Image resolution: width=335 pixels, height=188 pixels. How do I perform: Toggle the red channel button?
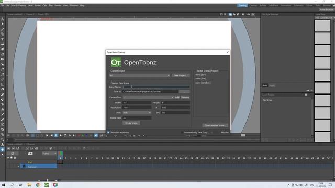(x=79, y=135)
